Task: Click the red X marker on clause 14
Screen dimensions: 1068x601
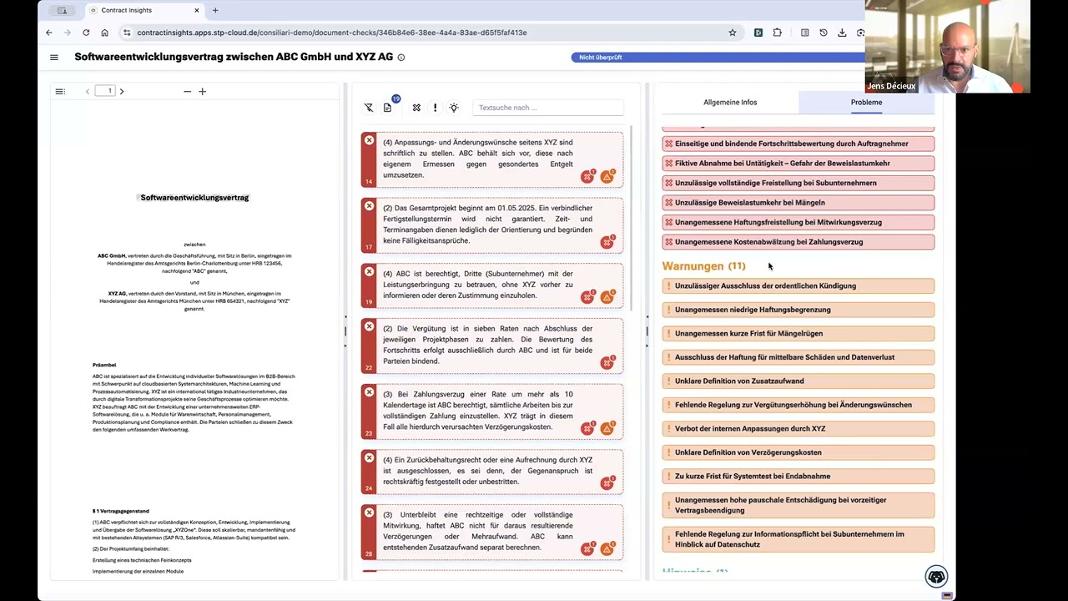Action: coord(369,140)
